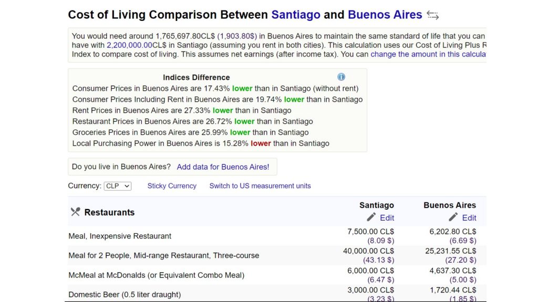Click the Meal for 2 People row label

[163, 255]
